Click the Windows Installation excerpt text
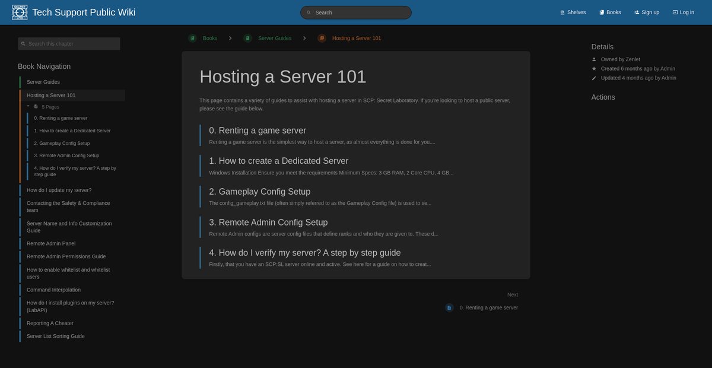Image resolution: width=712 pixels, height=368 pixels. [331, 173]
